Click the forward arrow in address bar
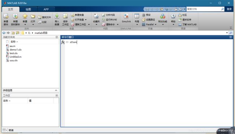 (8, 33)
